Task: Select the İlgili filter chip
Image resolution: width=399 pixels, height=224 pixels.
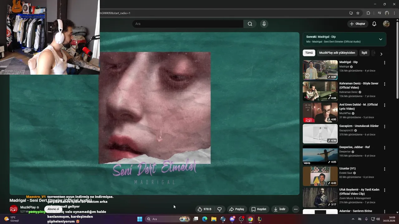Action: 364,53
